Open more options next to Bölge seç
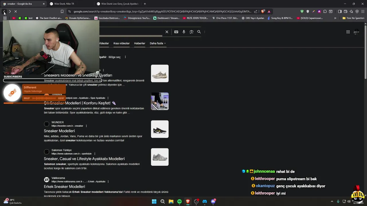Screen dimensions: 367x206 (x=125, y=57)
